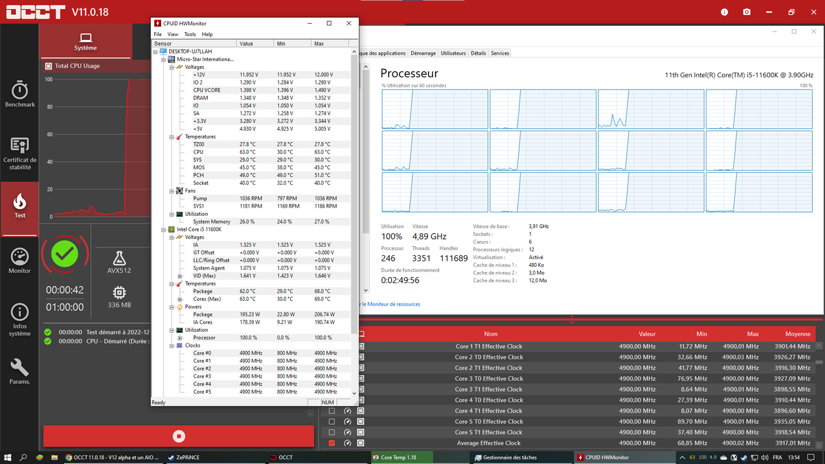Open HWMonitor File menu

157,34
